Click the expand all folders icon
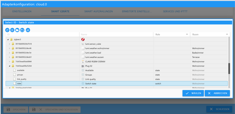Viewport: 235px width, 114px height. [17, 30]
